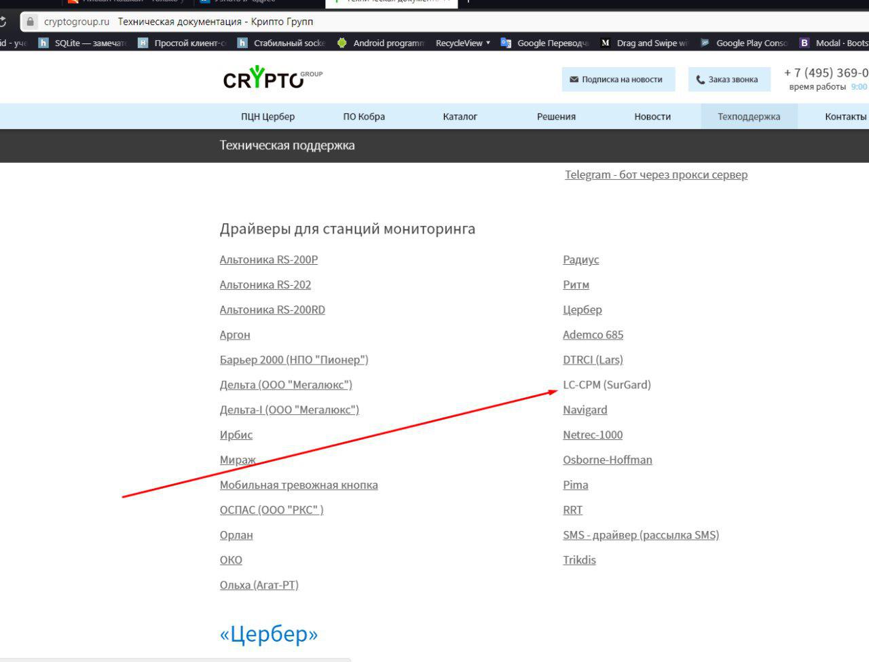
Task: Open 'Цербер' driver link
Action: [x=583, y=310]
